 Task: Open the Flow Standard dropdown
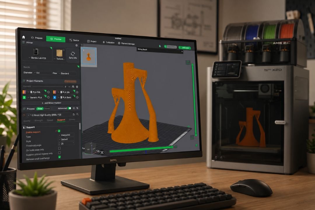(67, 73)
